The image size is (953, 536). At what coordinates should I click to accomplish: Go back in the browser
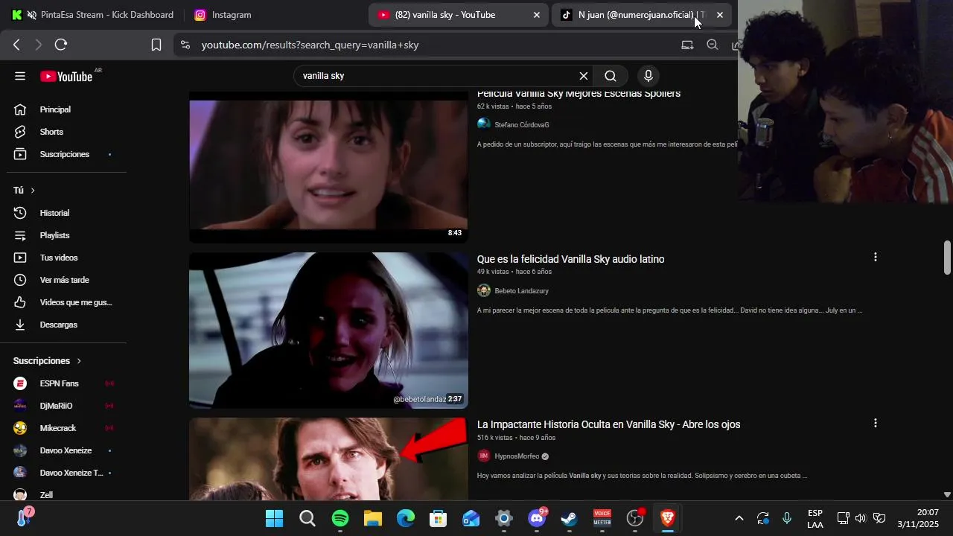[16, 45]
